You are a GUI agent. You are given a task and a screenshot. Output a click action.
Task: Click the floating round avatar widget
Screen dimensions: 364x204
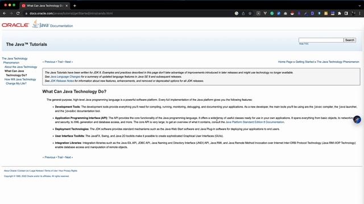(357, 120)
